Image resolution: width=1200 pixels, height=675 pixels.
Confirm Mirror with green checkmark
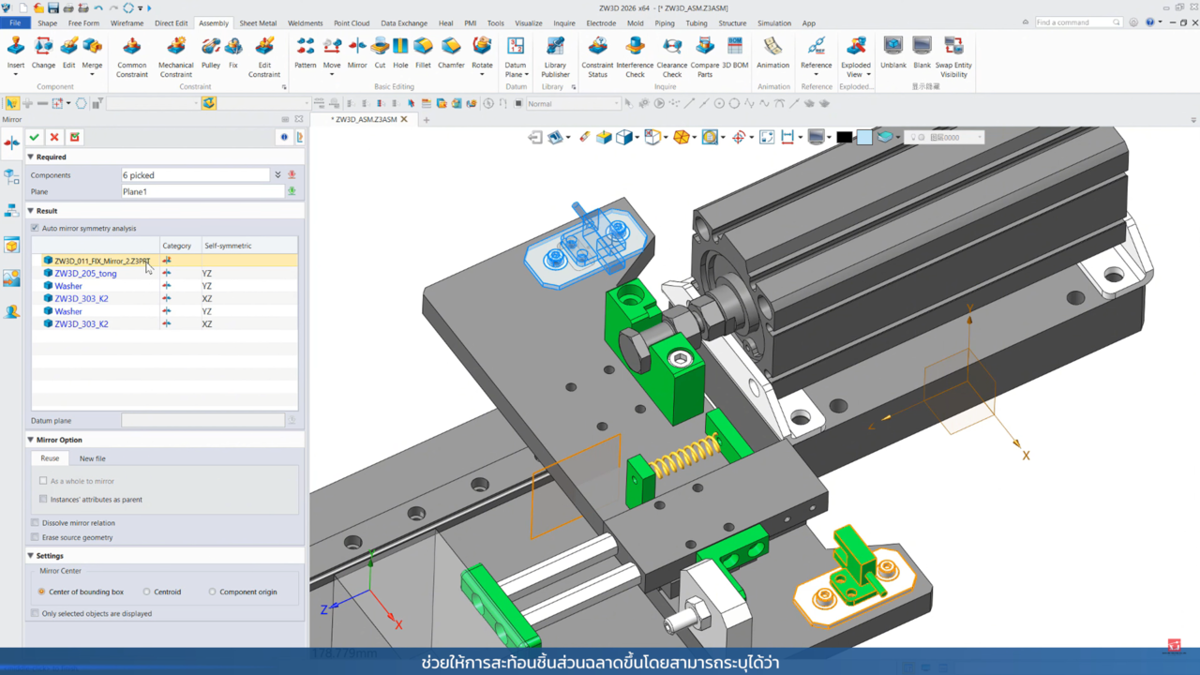click(x=35, y=138)
